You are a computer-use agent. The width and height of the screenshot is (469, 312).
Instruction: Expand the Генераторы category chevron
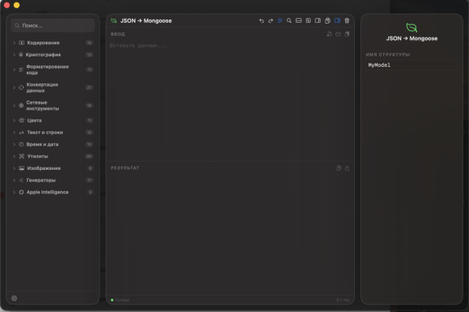[14, 181]
